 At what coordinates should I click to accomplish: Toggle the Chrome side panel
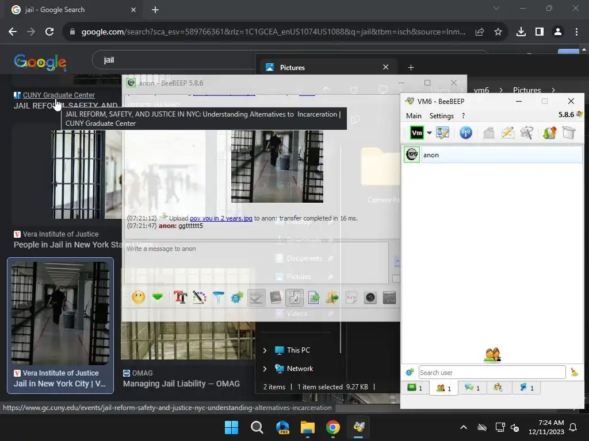[x=540, y=32]
